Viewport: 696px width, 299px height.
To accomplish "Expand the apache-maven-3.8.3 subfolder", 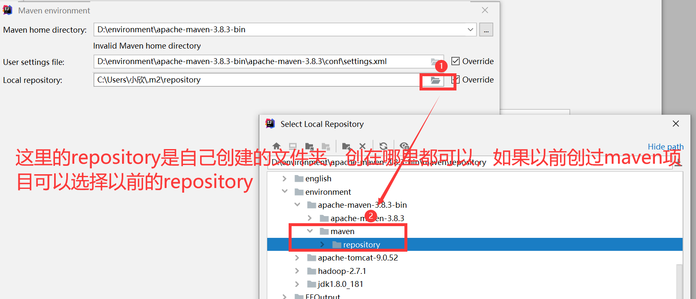I will [310, 218].
